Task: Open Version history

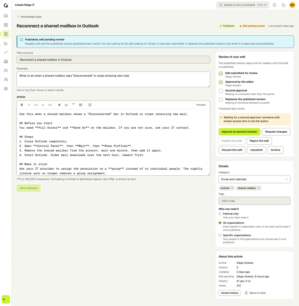Action: click(230, 293)
